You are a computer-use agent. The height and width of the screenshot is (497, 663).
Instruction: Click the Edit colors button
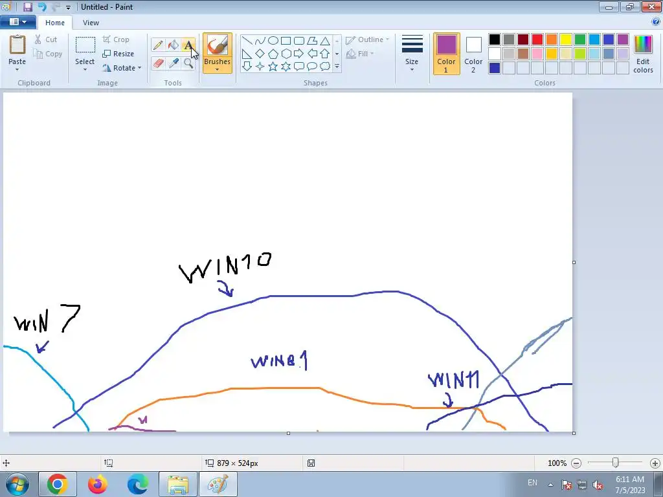[643, 54]
